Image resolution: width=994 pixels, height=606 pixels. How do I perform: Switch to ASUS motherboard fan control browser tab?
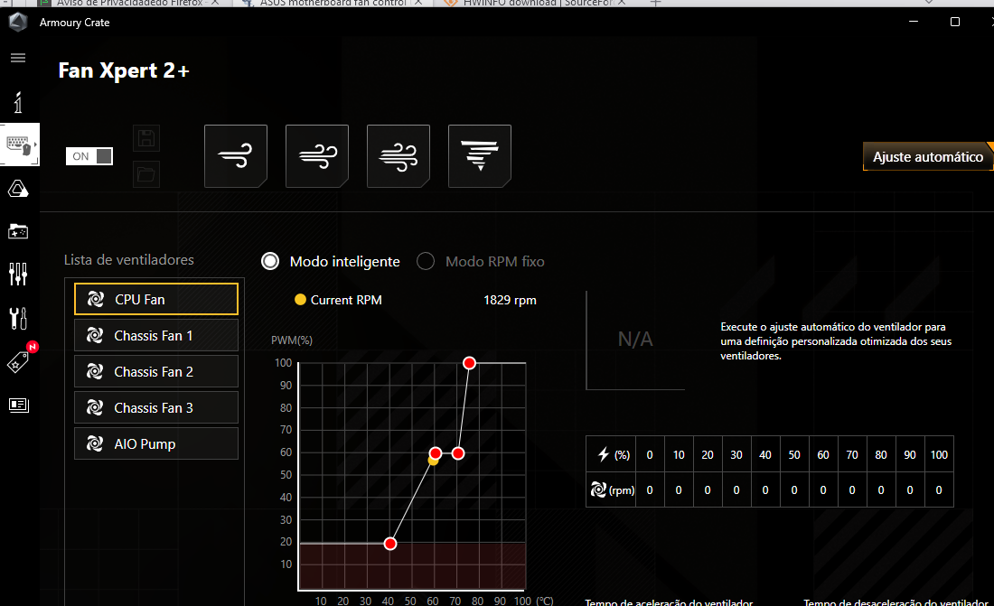pos(333,3)
